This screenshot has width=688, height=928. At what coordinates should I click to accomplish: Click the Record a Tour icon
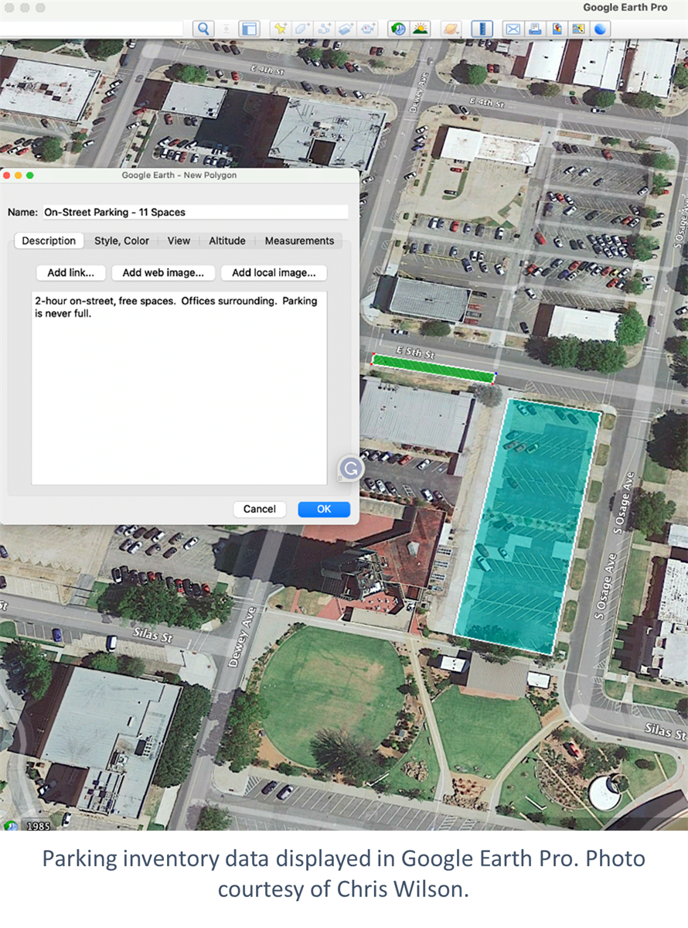tap(367, 29)
